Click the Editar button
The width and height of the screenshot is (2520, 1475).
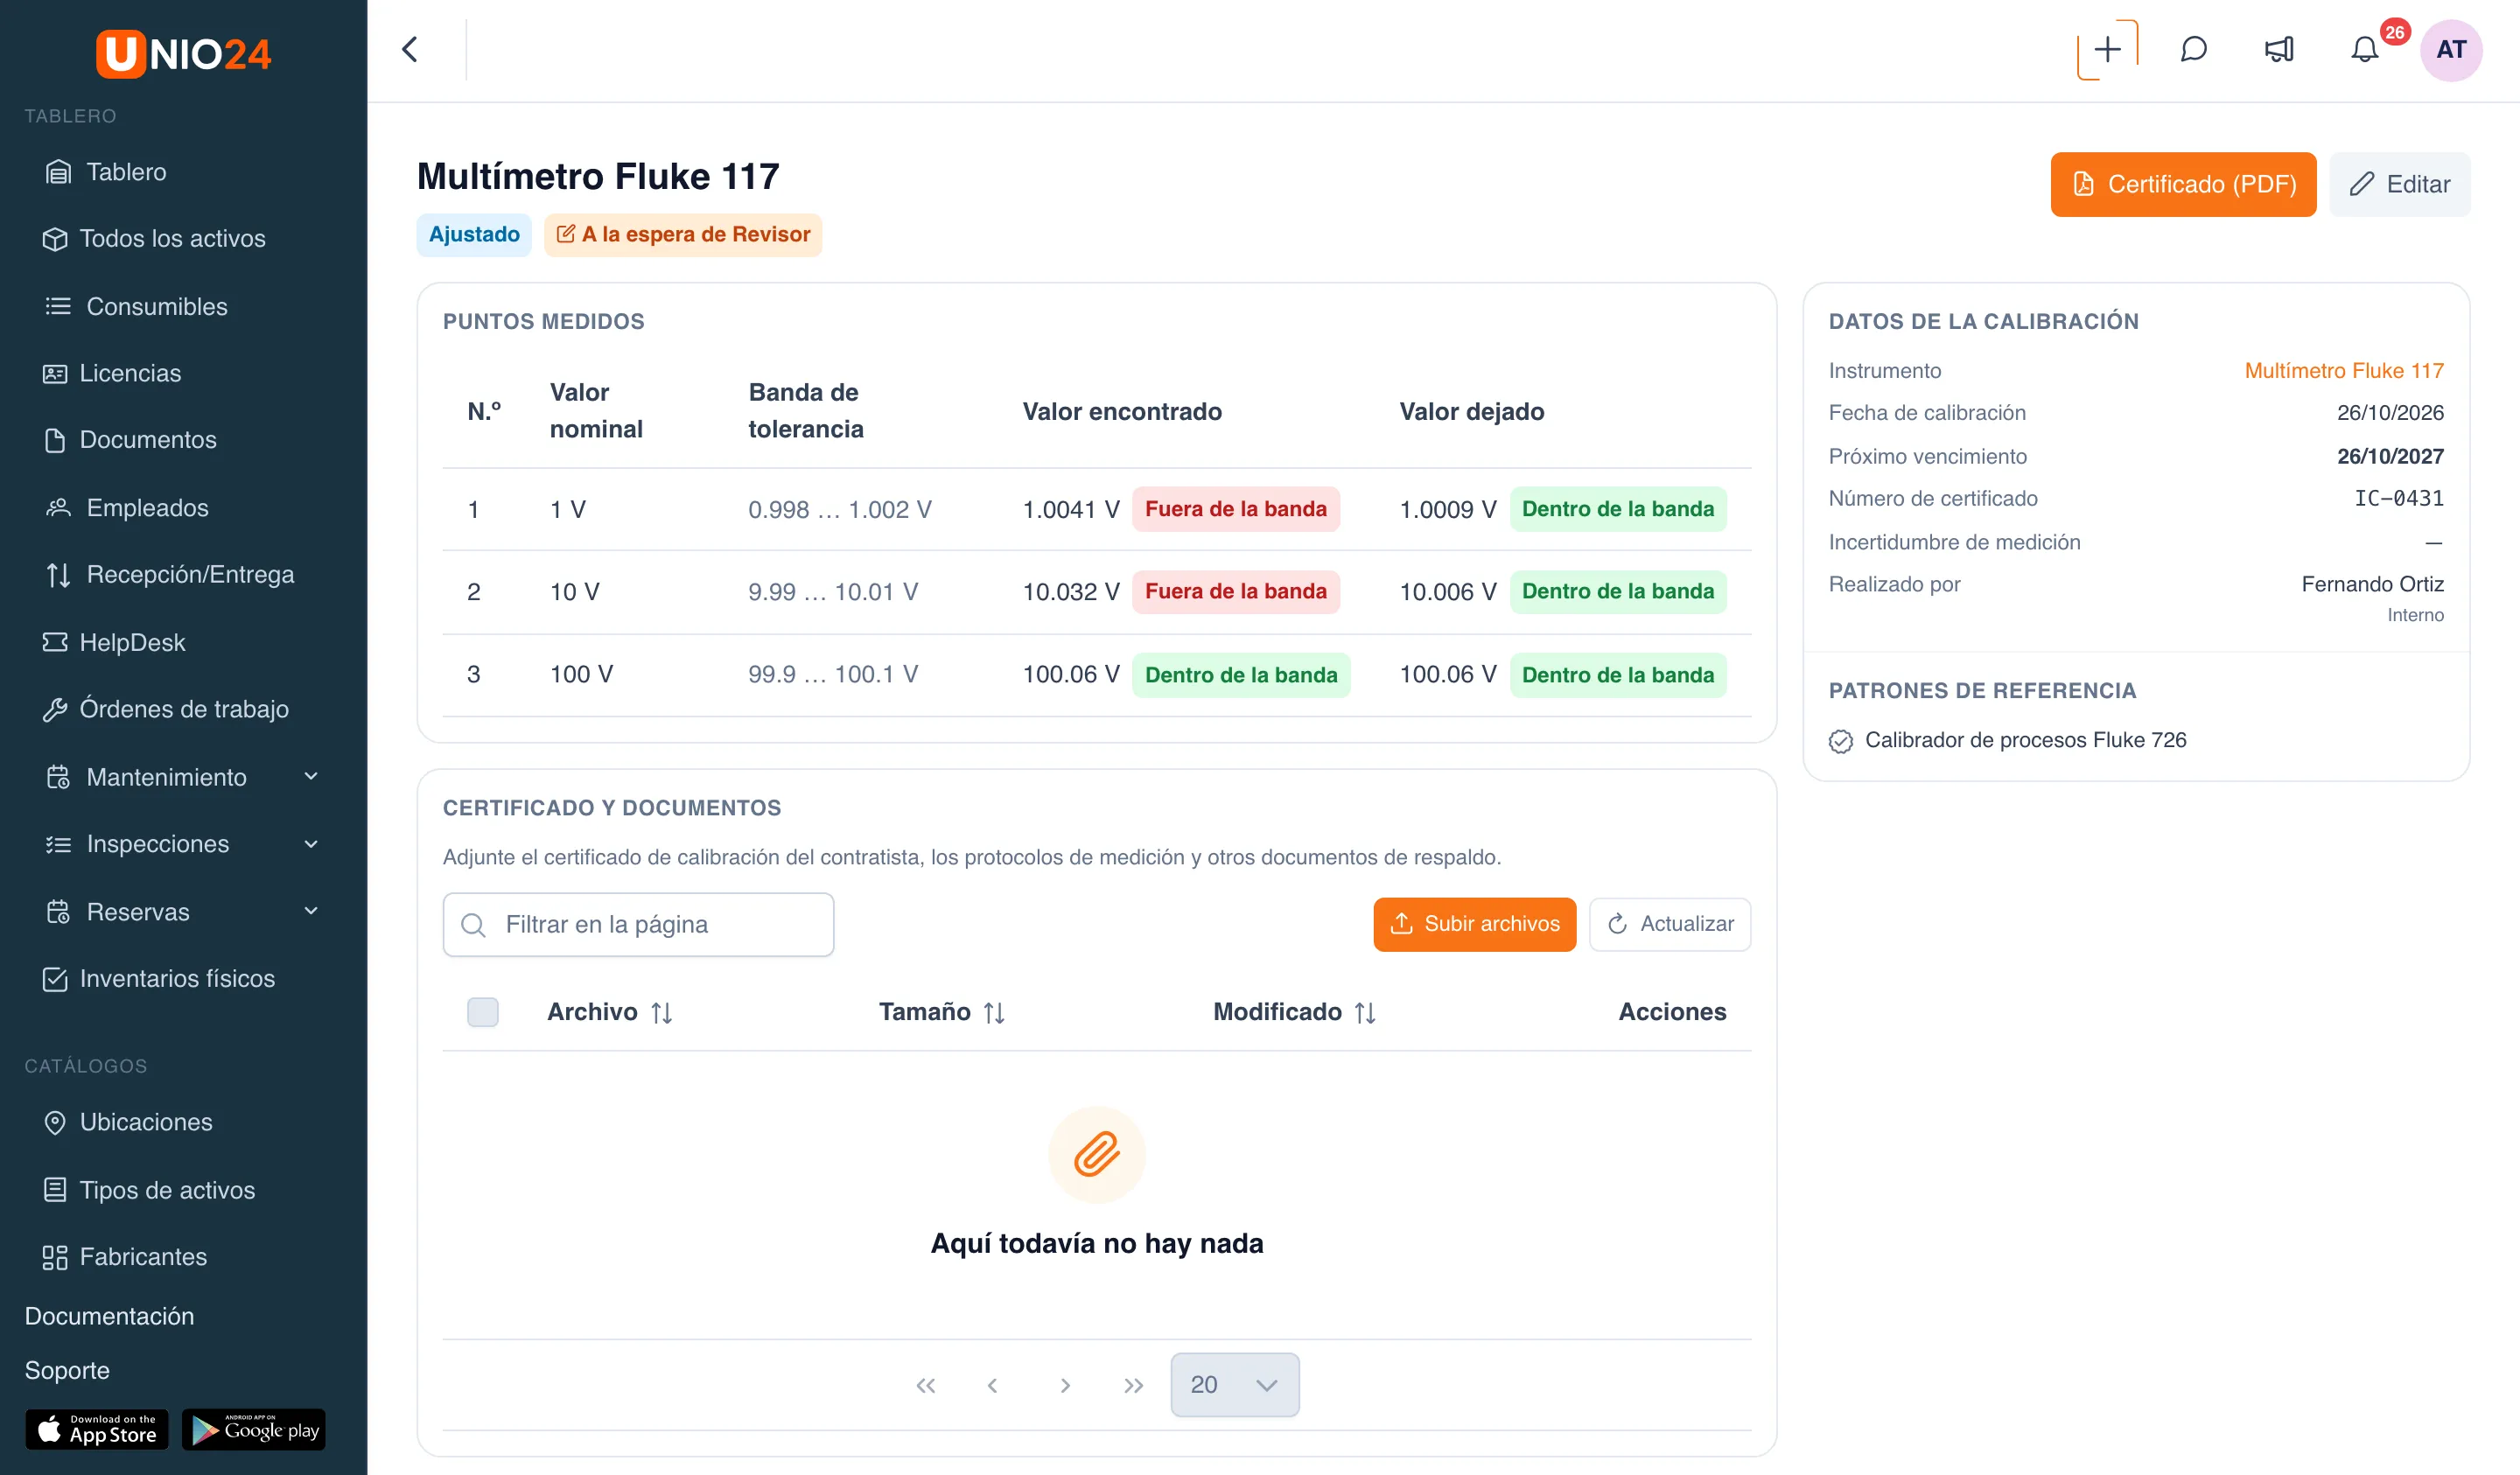(x=2399, y=184)
